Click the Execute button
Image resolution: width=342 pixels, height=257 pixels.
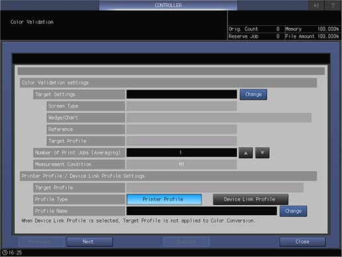[x=187, y=242]
